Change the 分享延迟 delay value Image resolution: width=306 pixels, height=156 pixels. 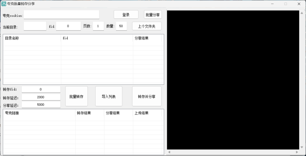41,104
